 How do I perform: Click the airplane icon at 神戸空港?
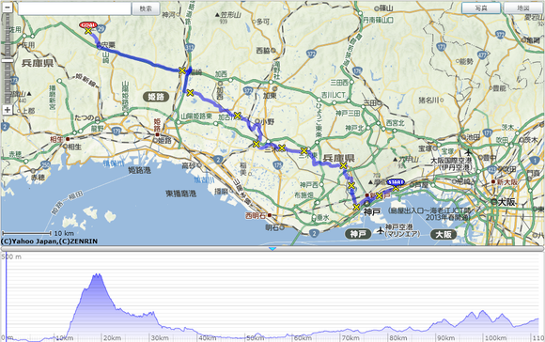tap(381, 230)
